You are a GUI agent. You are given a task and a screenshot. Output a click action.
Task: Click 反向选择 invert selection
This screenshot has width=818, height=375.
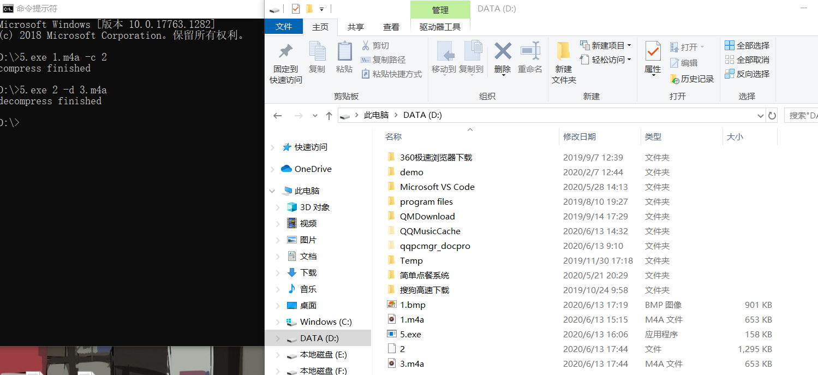(747, 74)
